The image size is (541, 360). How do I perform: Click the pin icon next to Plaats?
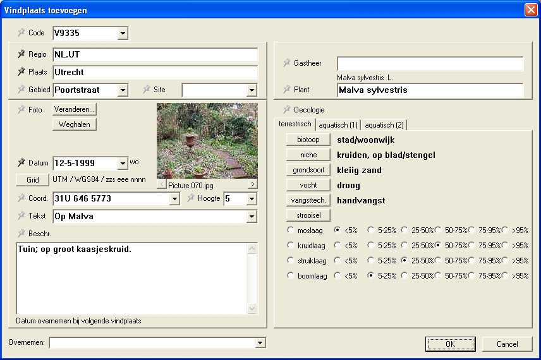(x=21, y=72)
